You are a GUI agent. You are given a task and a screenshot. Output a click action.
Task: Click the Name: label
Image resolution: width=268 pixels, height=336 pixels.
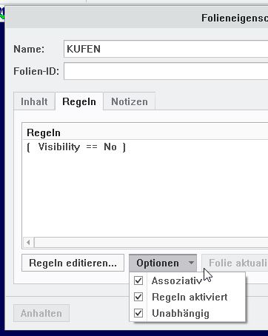[29, 49]
